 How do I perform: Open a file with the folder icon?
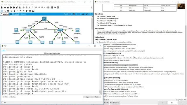coord(5,8)
